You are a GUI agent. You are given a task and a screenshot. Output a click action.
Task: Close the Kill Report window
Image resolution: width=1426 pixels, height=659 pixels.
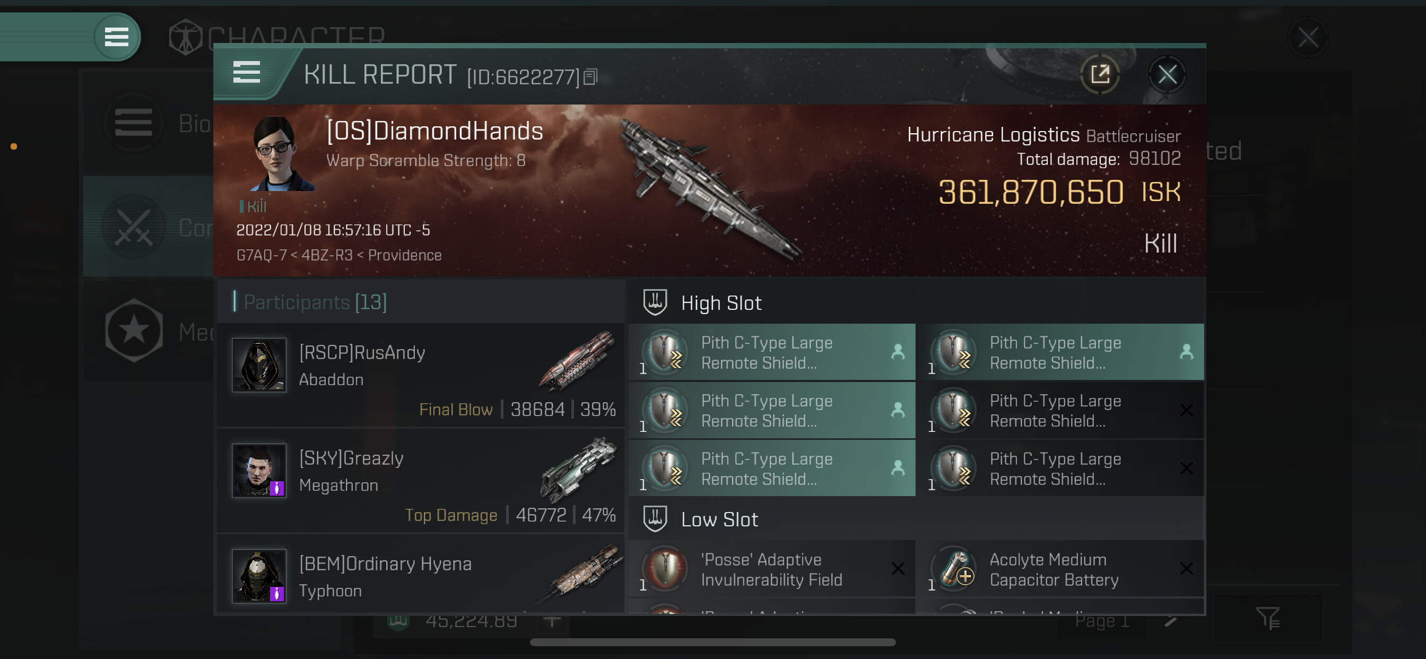1167,74
